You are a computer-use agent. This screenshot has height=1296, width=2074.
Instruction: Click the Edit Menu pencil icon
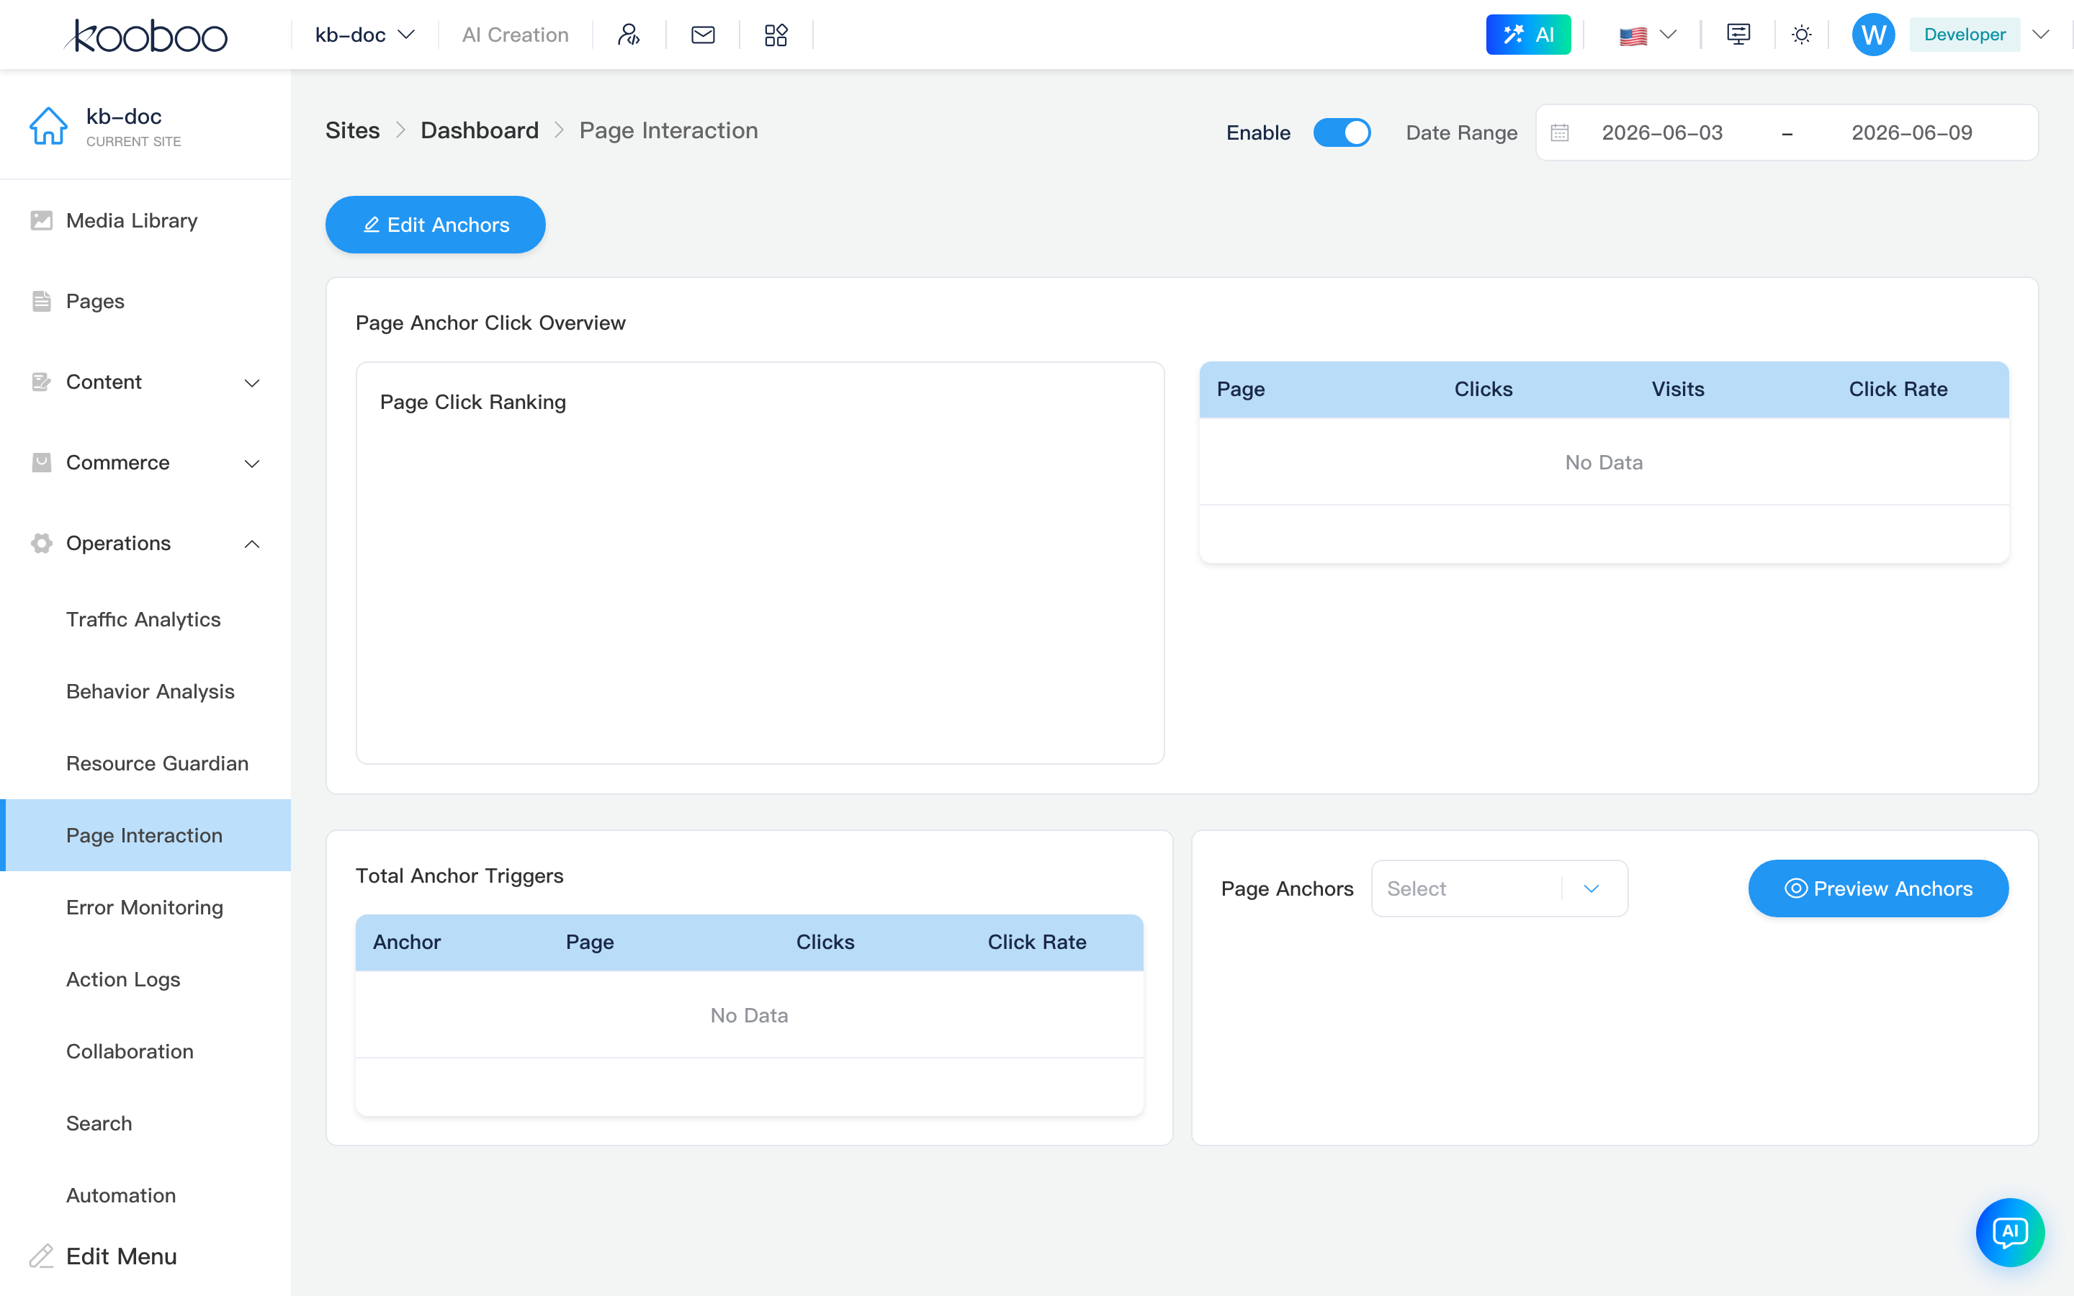(41, 1256)
